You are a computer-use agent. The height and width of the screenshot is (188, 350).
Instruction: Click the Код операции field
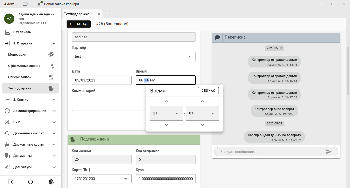pos(166,159)
